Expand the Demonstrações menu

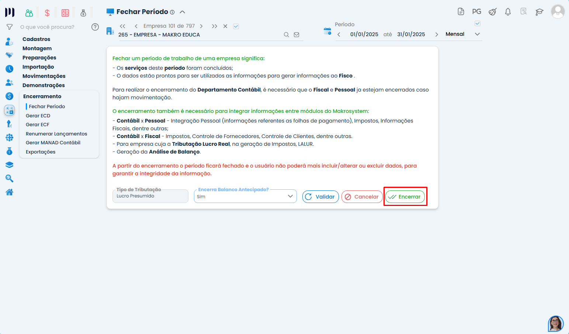[44, 85]
